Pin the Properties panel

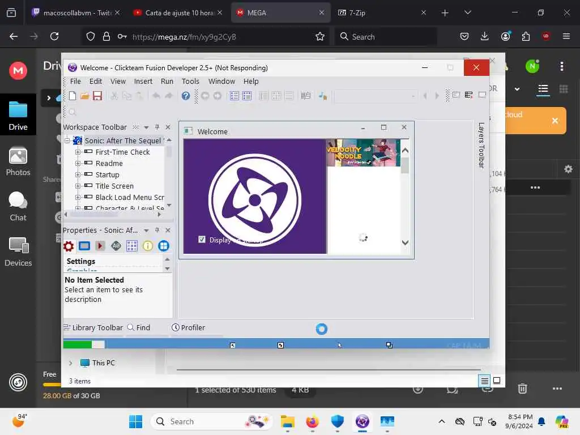click(157, 230)
